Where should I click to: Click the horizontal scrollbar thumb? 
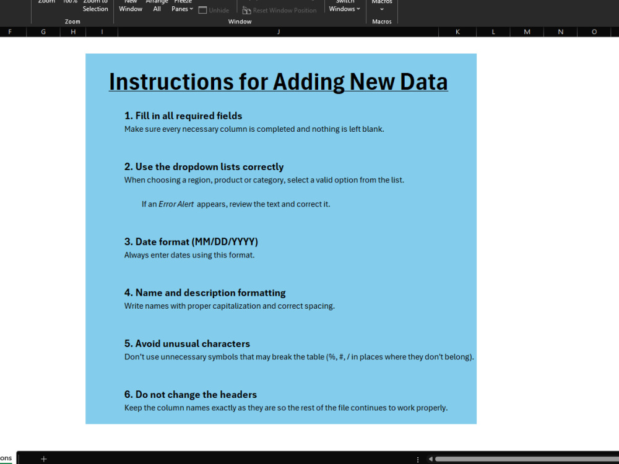(527, 459)
